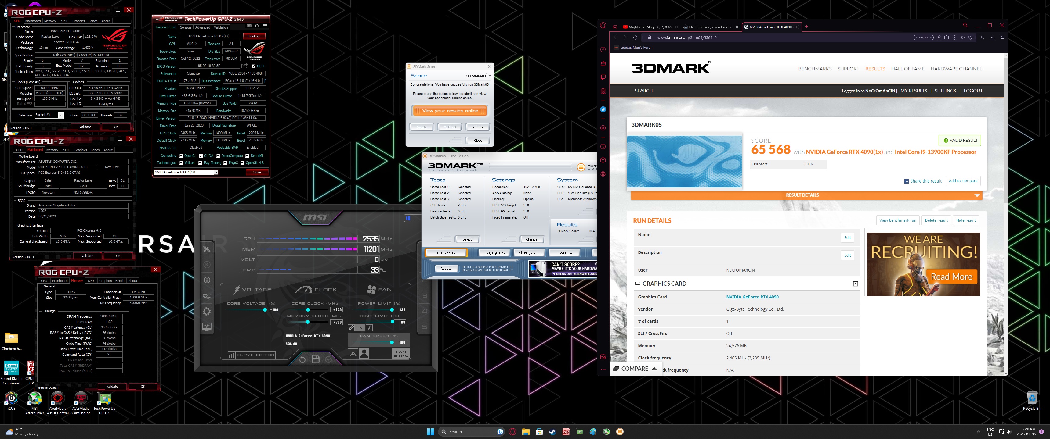Adjust Afterburner Memory Clock slider handle
1050x439 pixels.
tap(308, 322)
